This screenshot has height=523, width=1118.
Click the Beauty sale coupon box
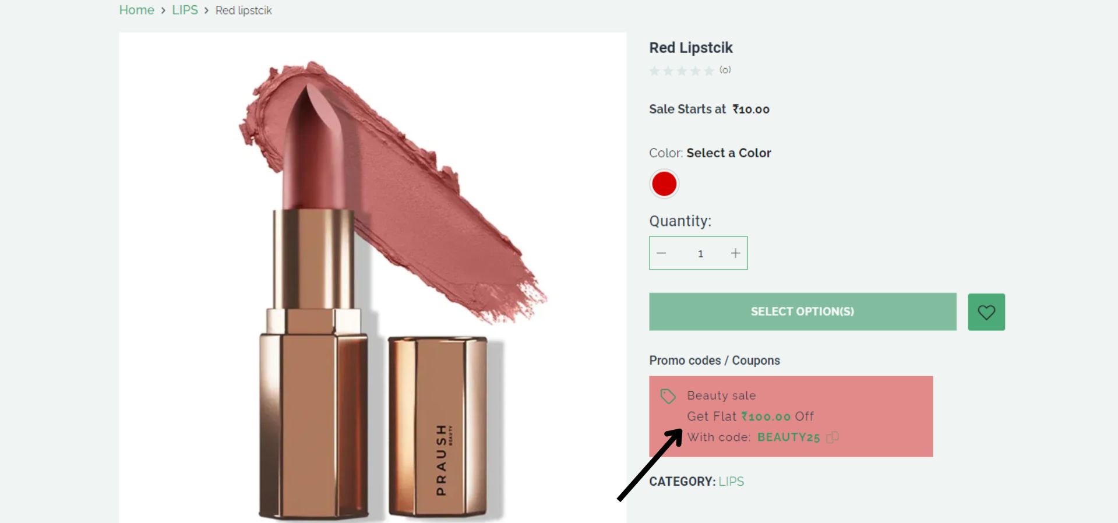791,416
